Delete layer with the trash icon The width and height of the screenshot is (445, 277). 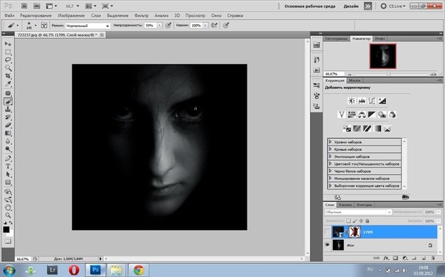click(x=432, y=258)
